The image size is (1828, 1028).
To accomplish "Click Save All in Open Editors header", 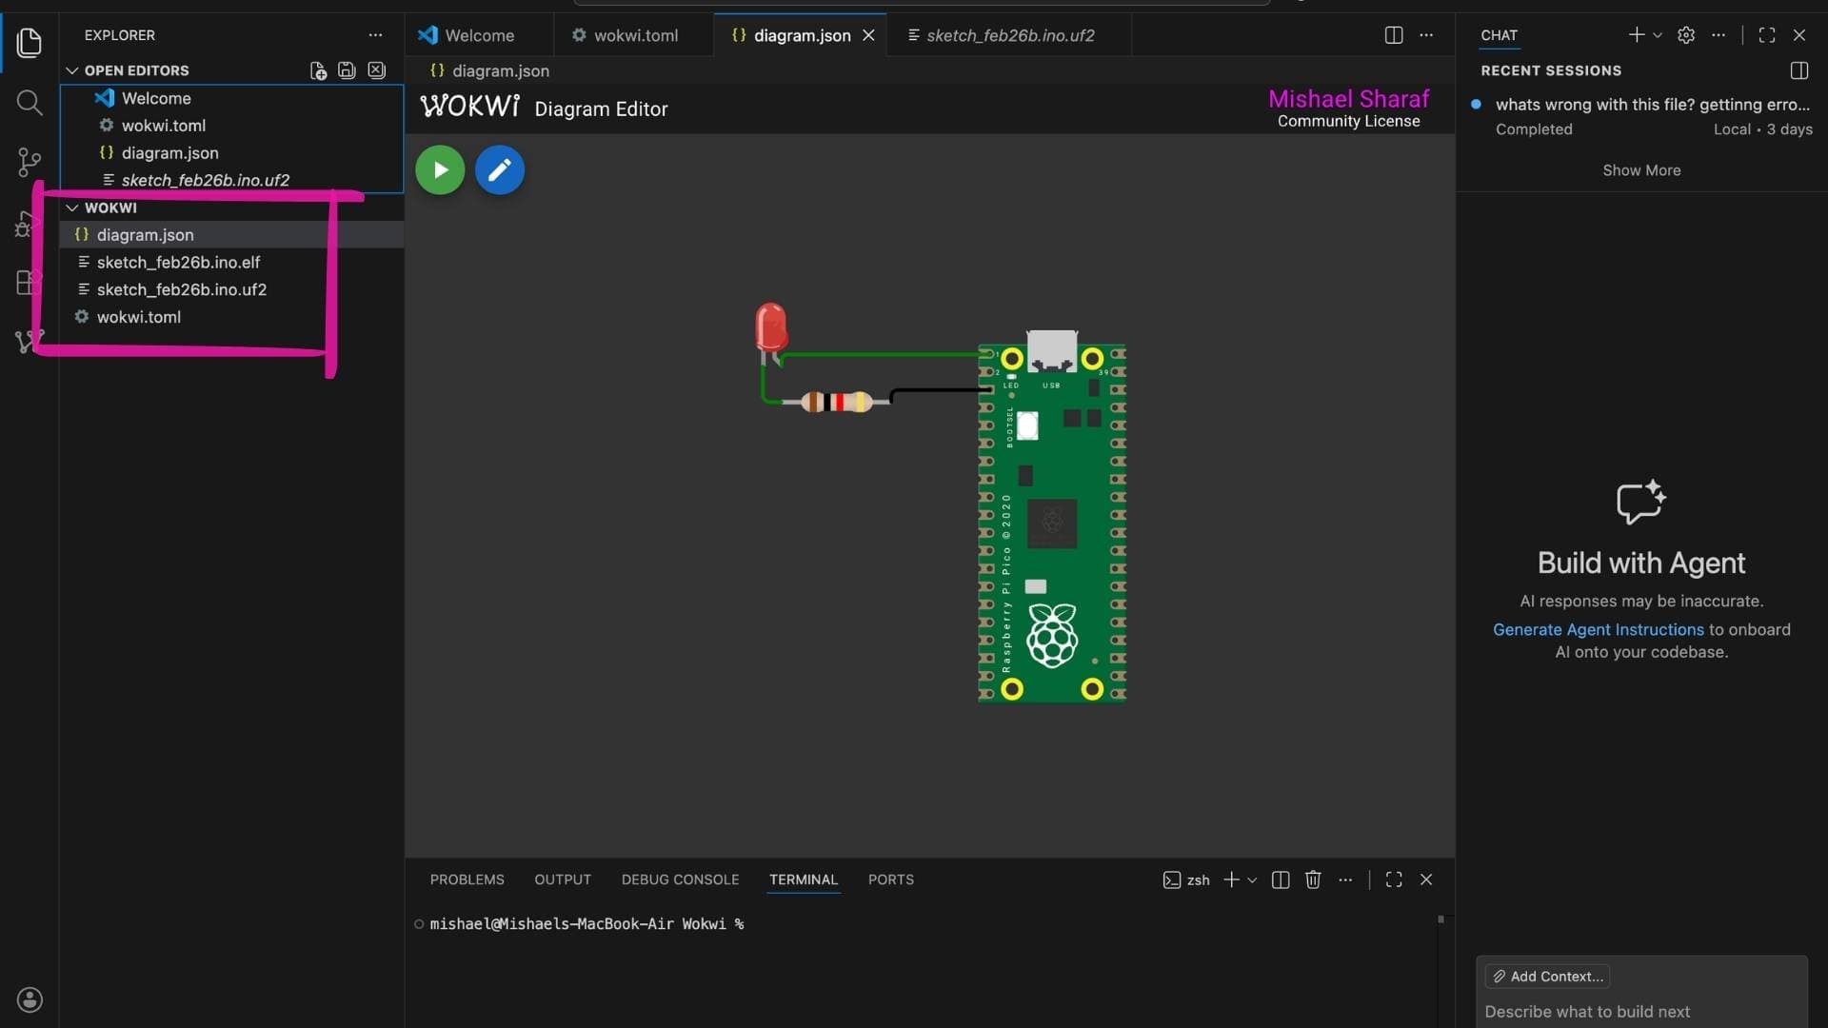I will pos(347,70).
